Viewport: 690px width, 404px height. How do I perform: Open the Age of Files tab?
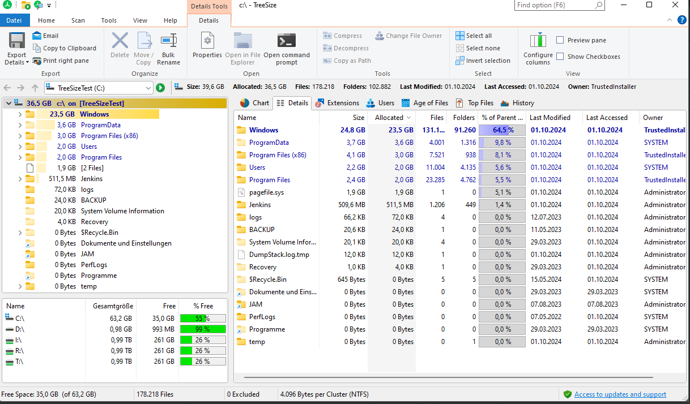[424, 103]
